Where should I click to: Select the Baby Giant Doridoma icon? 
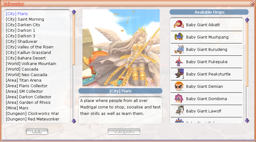(179, 98)
